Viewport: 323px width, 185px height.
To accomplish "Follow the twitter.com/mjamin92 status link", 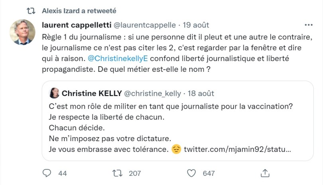I will 238,150.
